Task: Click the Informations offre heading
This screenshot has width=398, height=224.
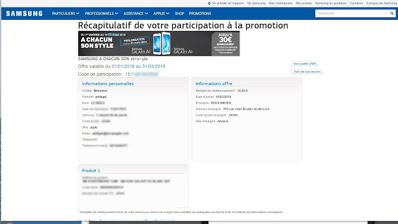Action: pyautogui.click(x=214, y=84)
